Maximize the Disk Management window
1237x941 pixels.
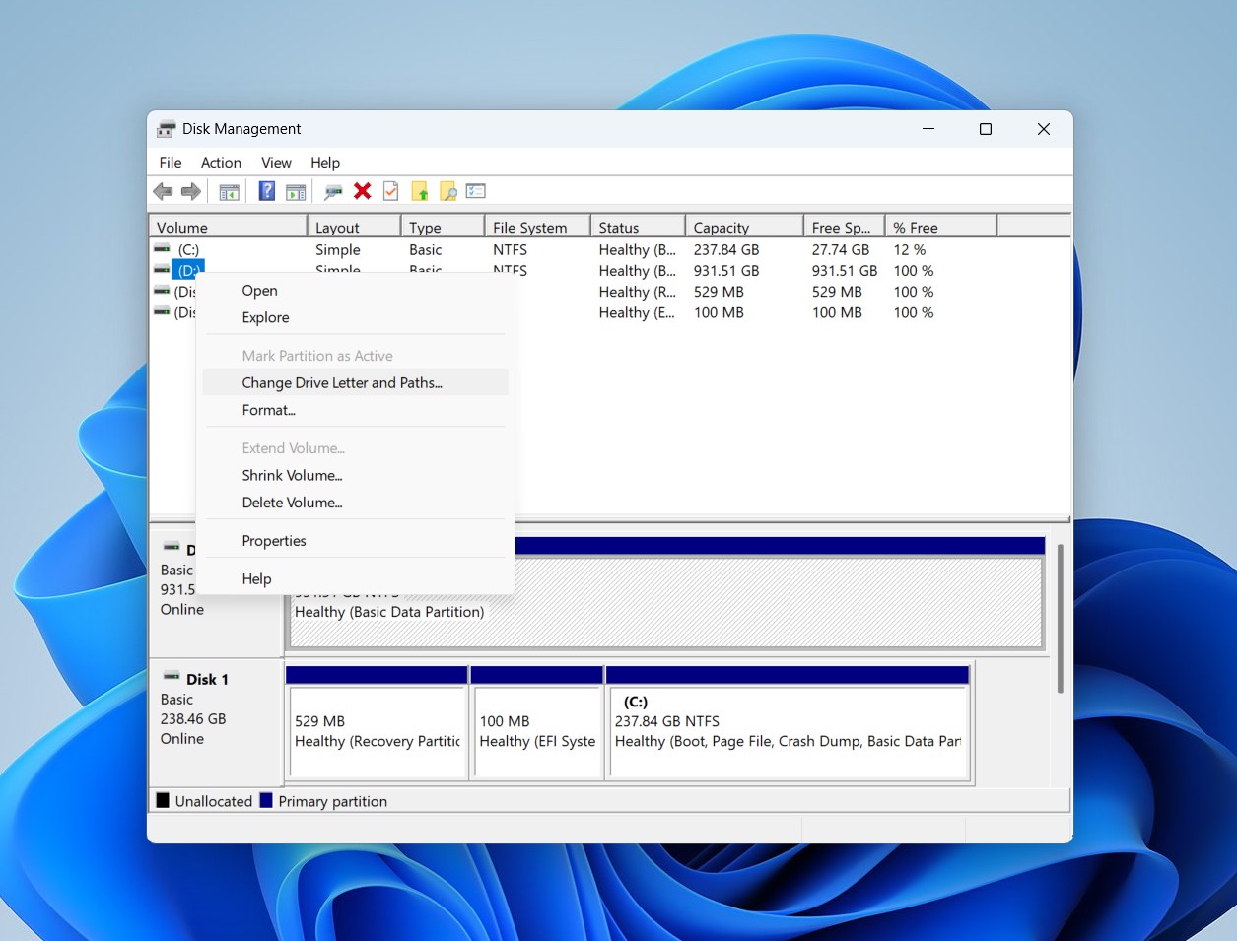click(986, 129)
